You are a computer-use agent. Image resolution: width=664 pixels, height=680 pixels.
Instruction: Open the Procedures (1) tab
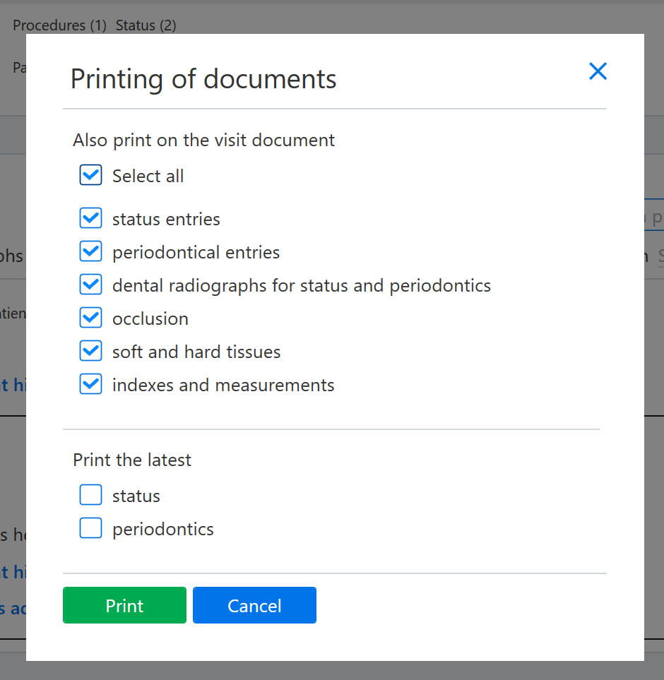tap(59, 25)
